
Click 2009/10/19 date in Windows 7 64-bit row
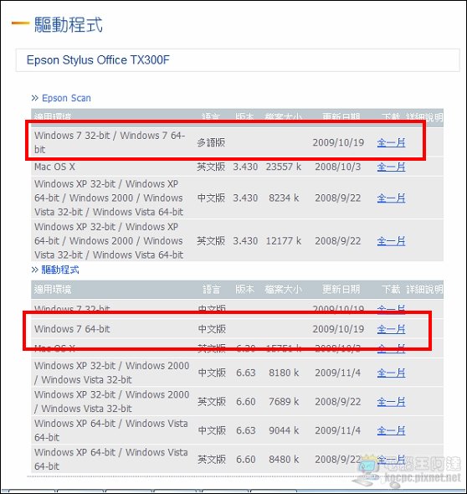[338, 329]
